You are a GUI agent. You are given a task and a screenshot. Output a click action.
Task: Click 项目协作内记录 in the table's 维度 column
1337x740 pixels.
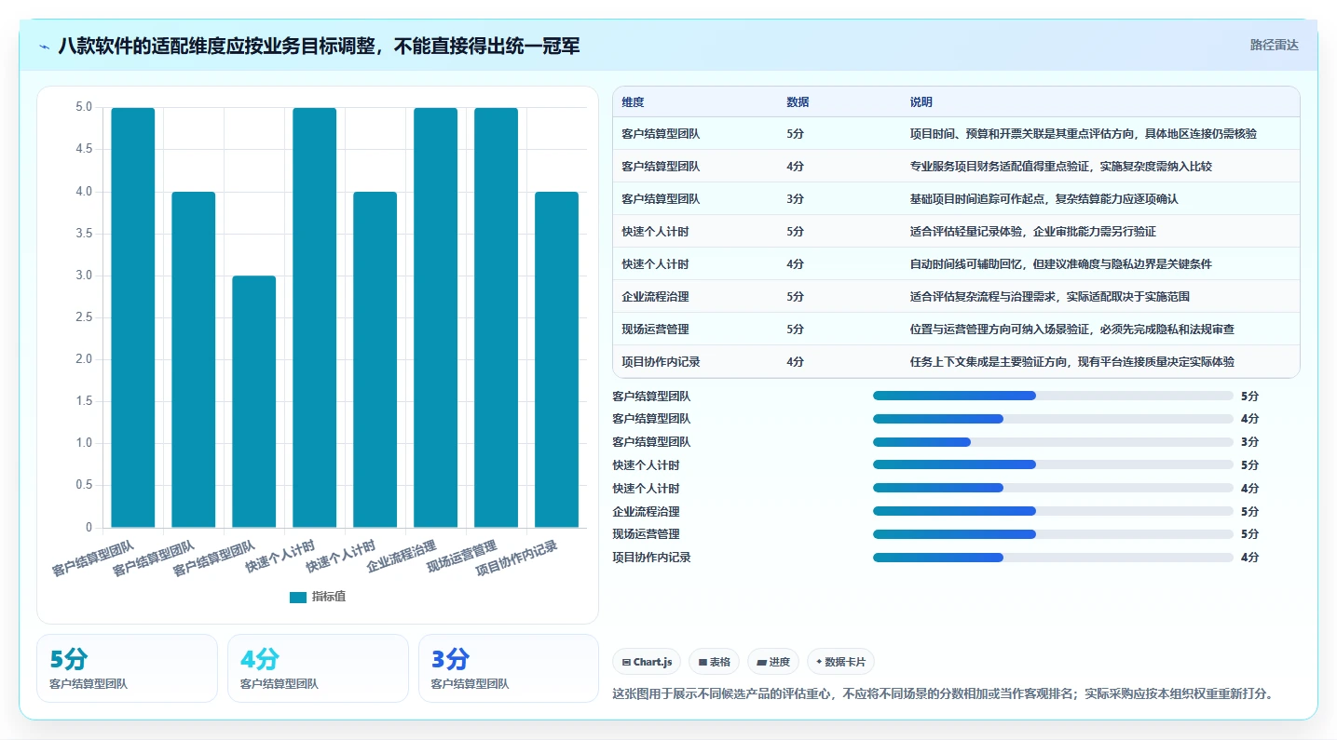tap(661, 362)
